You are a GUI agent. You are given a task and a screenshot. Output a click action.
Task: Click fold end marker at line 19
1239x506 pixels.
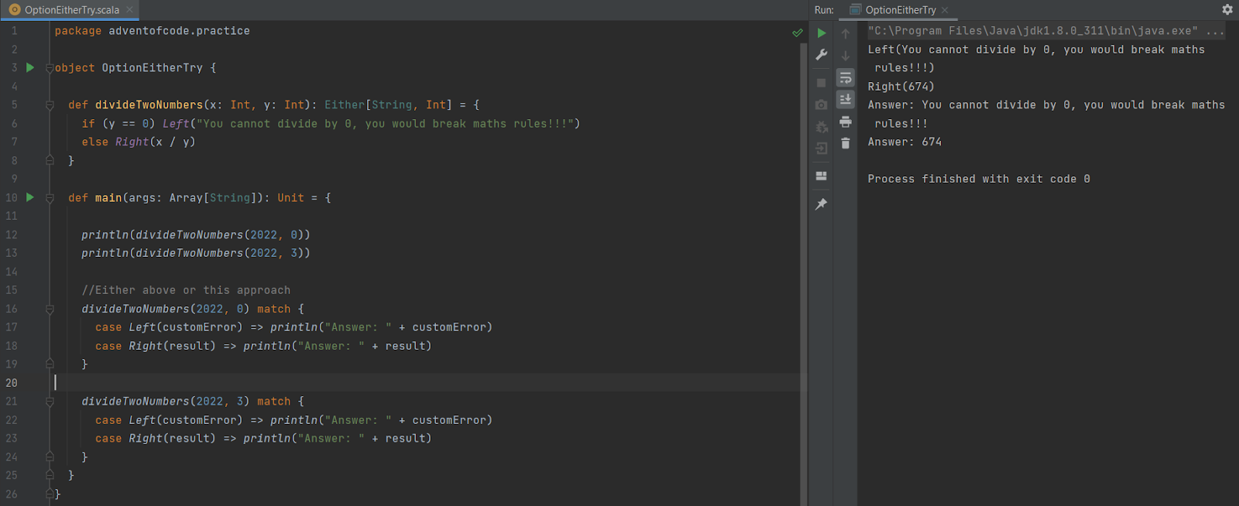tap(50, 364)
